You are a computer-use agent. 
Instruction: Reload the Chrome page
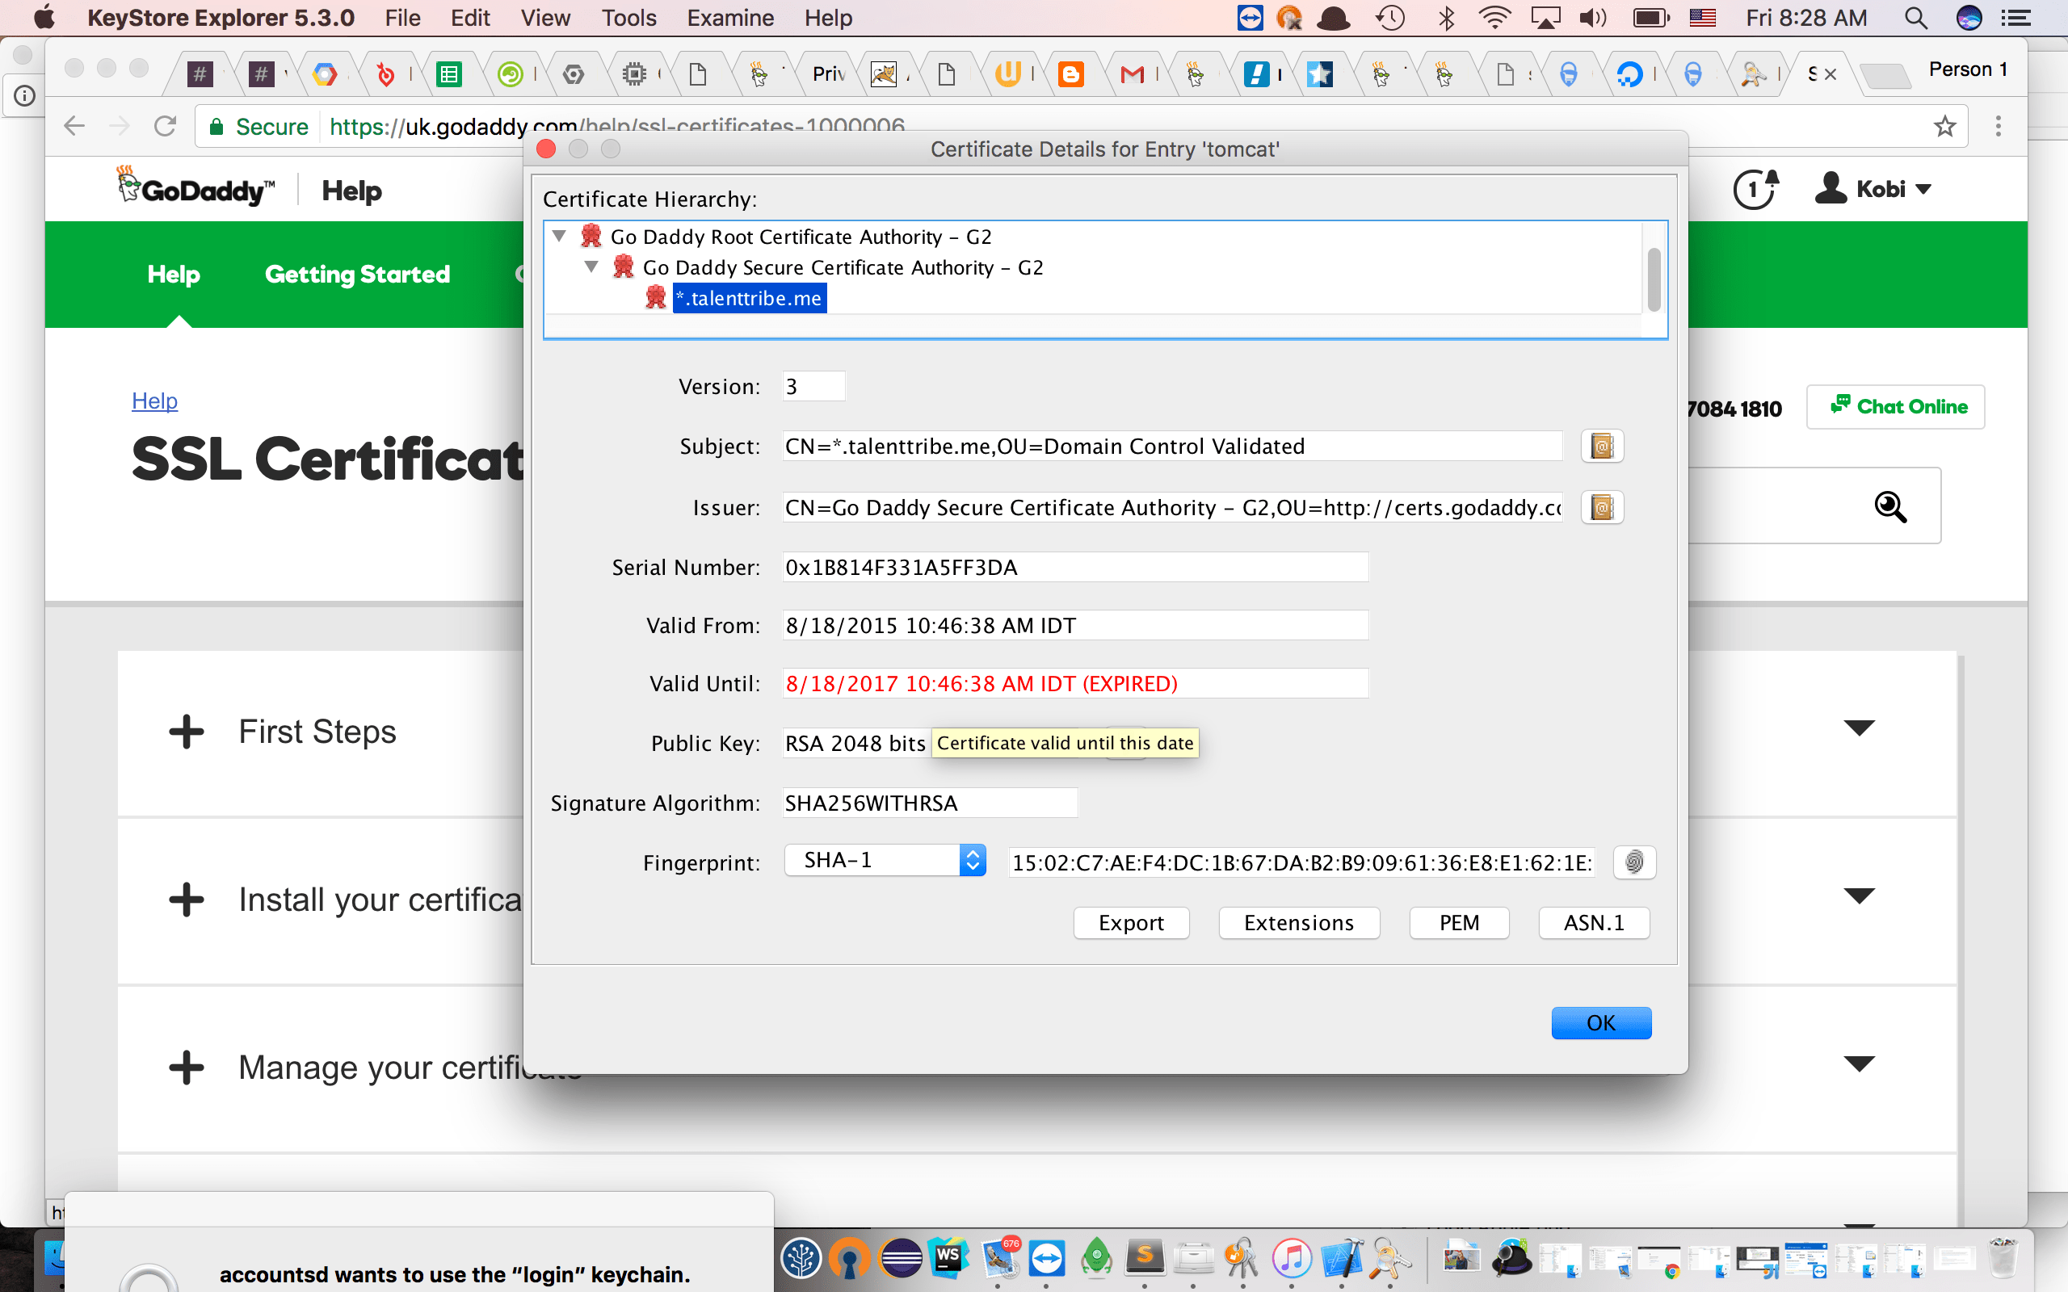coord(165,127)
